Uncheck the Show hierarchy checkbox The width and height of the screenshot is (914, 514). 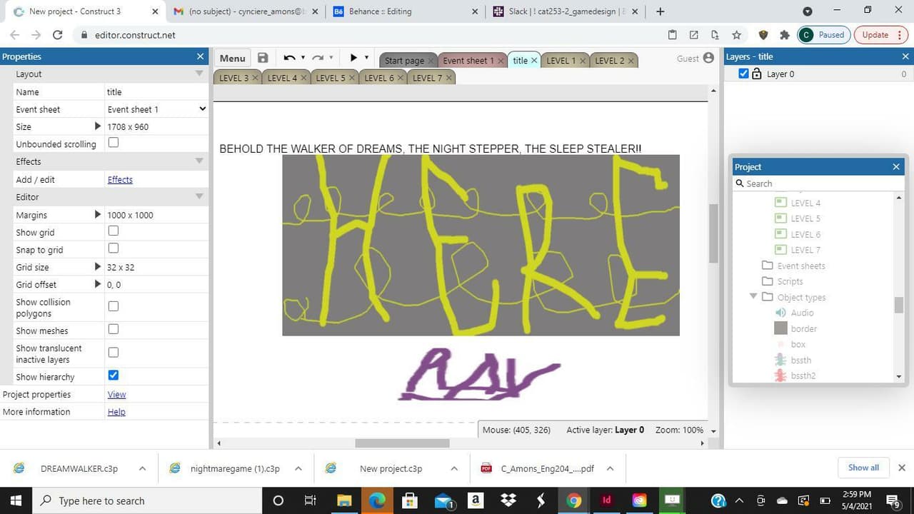point(113,376)
